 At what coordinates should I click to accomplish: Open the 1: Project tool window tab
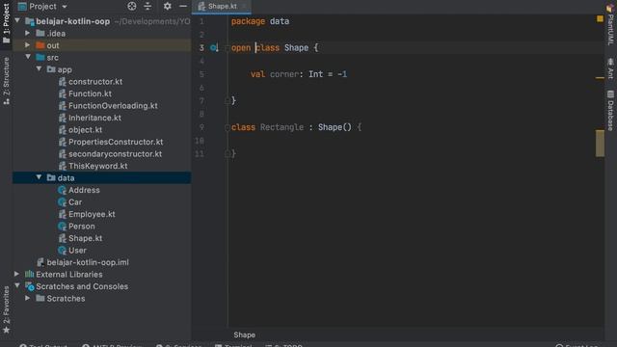point(6,23)
